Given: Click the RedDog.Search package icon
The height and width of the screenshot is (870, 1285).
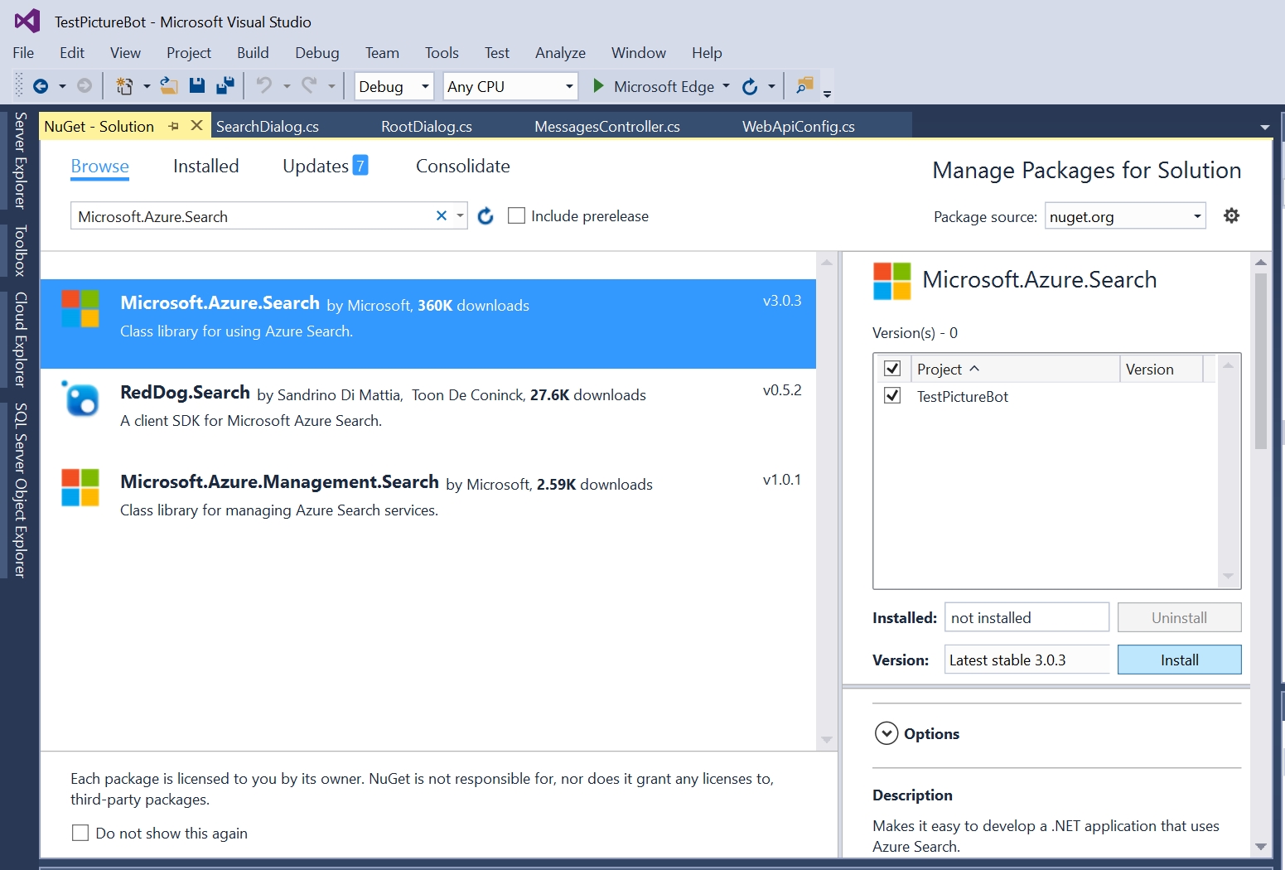Looking at the screenshot, I should click(x=80, y=399).
